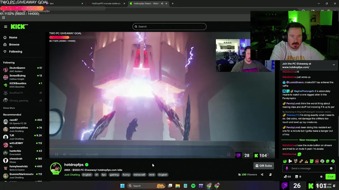
Task: Open the channel points icon
Action: pyautogui.click(x=287, y=177)
